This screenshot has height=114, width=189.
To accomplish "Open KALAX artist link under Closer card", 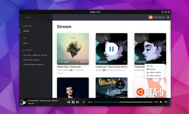I will click(x=99, y=70).
